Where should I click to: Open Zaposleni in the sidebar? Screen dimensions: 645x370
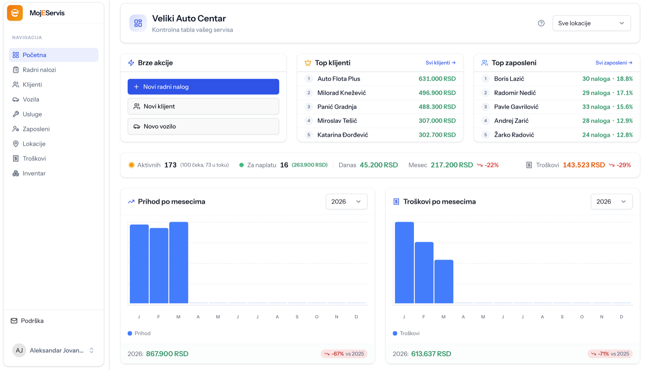coord(54,129)
